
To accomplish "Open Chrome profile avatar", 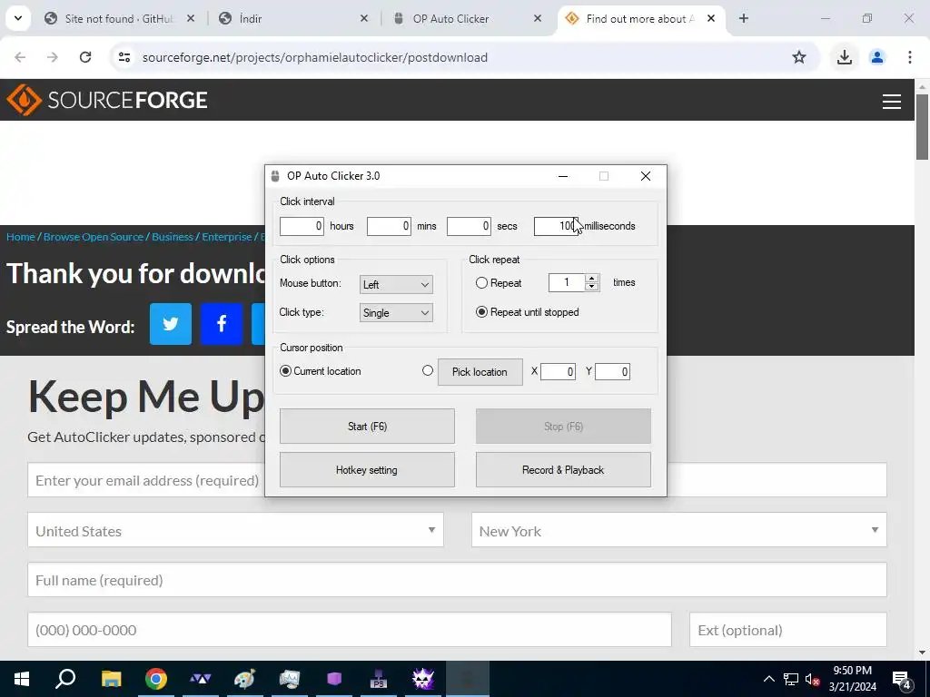I will (x=876, y=57).
